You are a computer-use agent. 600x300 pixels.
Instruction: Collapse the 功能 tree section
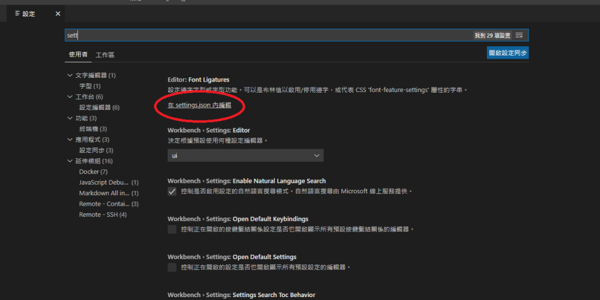70,118
